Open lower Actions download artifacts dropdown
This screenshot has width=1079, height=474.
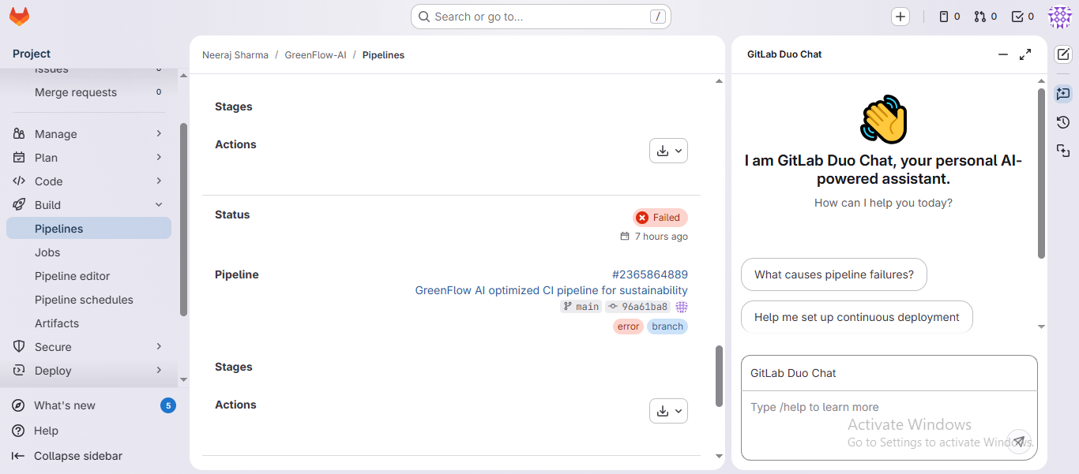[x=668, y=411]
